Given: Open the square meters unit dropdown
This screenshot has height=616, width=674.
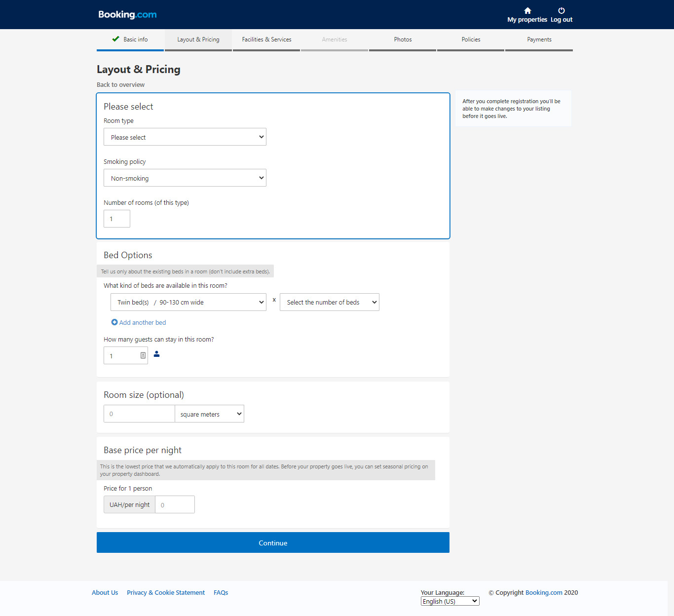Looking at the screenshot, I should [209, 414].
